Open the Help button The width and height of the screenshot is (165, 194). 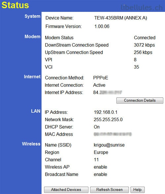[x=137, y=189]
